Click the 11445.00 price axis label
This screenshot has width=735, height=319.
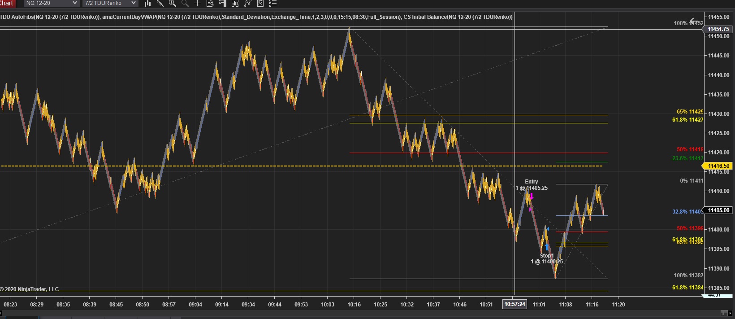[x=718, y=56]
